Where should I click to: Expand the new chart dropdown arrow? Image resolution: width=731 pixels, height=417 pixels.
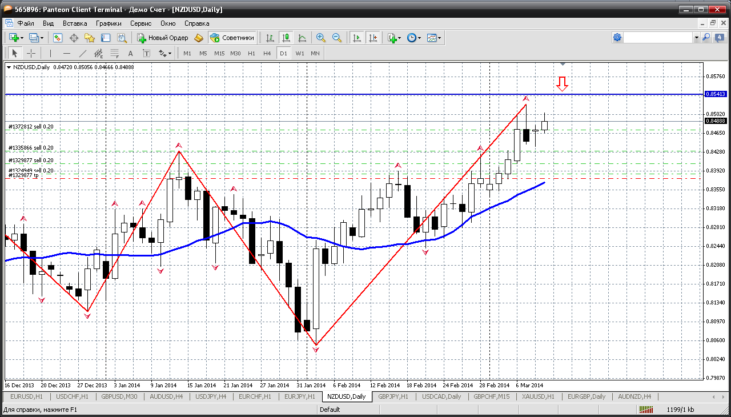pyautogui.click(x=22, y=38)
